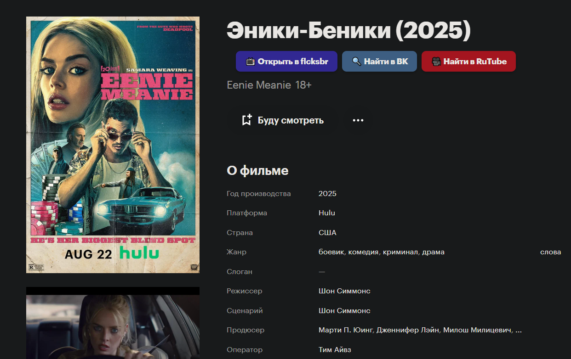Open the Eenie Meanie movie poster
This screenshot has height=359, width=571.
pyautogui.click(x=113, y=145)
